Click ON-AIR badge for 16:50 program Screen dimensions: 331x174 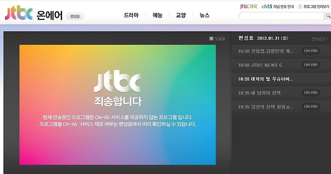[311, 51]
